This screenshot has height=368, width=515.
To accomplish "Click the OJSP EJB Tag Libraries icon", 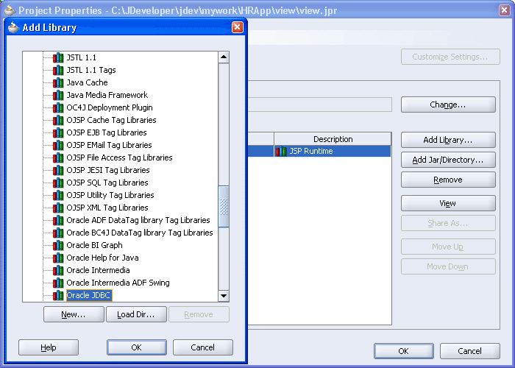I will click(58, 132).
